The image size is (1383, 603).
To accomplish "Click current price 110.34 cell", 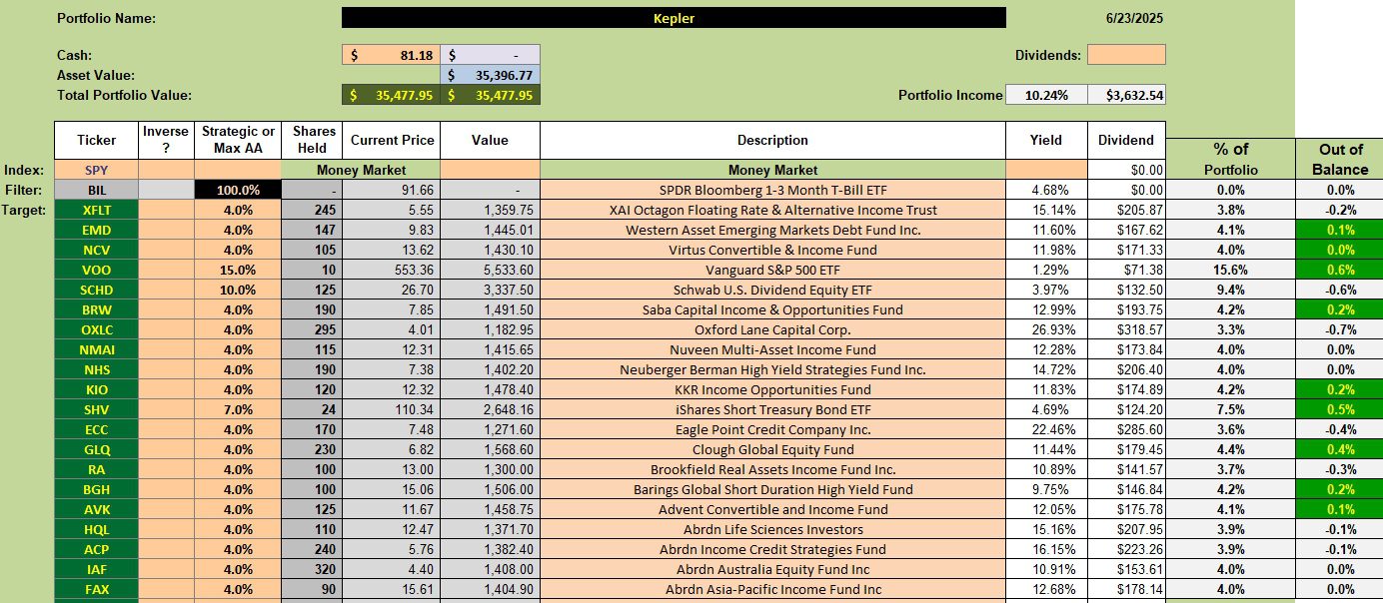I will [390, 409].
